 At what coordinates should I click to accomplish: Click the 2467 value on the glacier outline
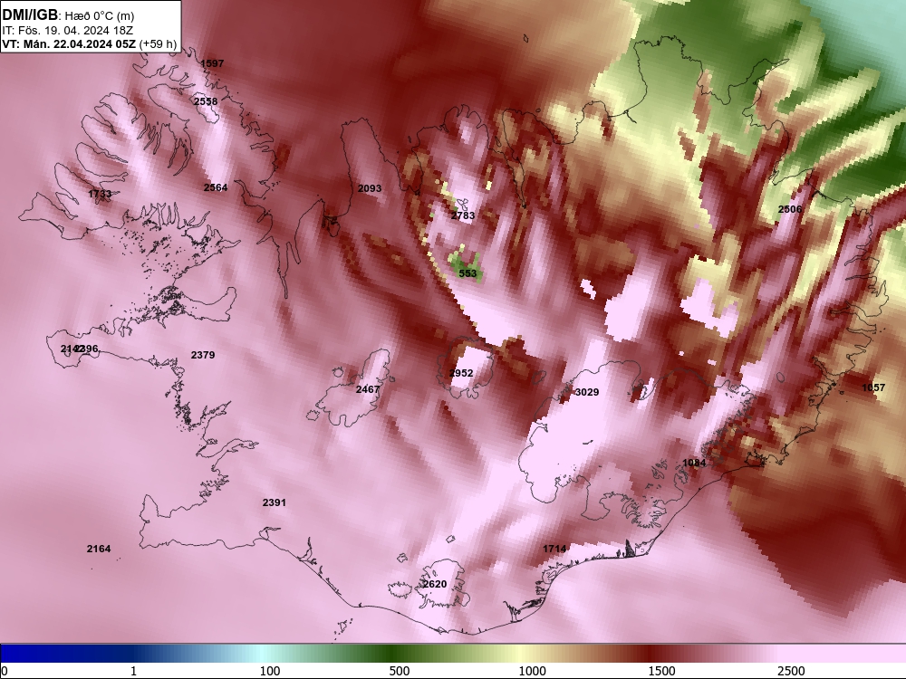coord(368,389)
